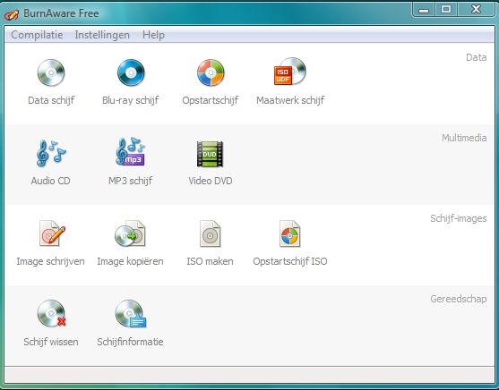Open the Instellingen menu
This screenshot has height=390, width=499.
click(102, 35)
